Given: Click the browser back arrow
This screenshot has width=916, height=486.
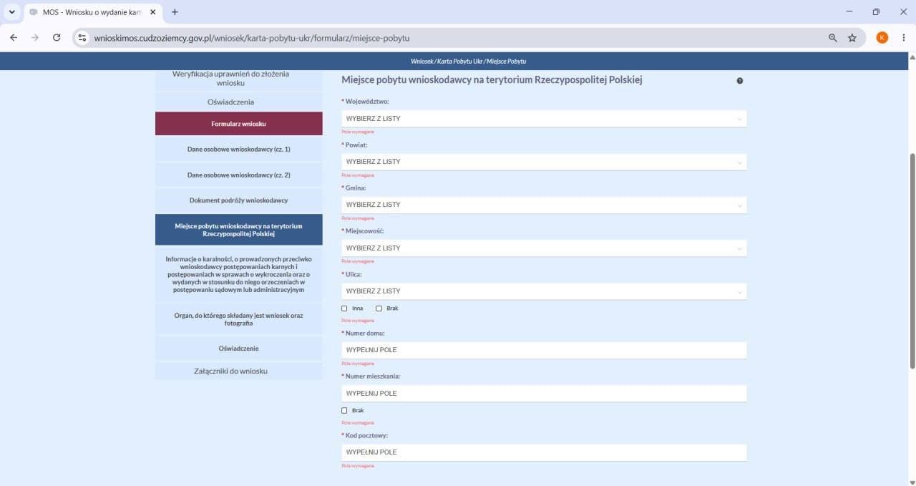Looking at the screenshot, I should coord(14,38).
